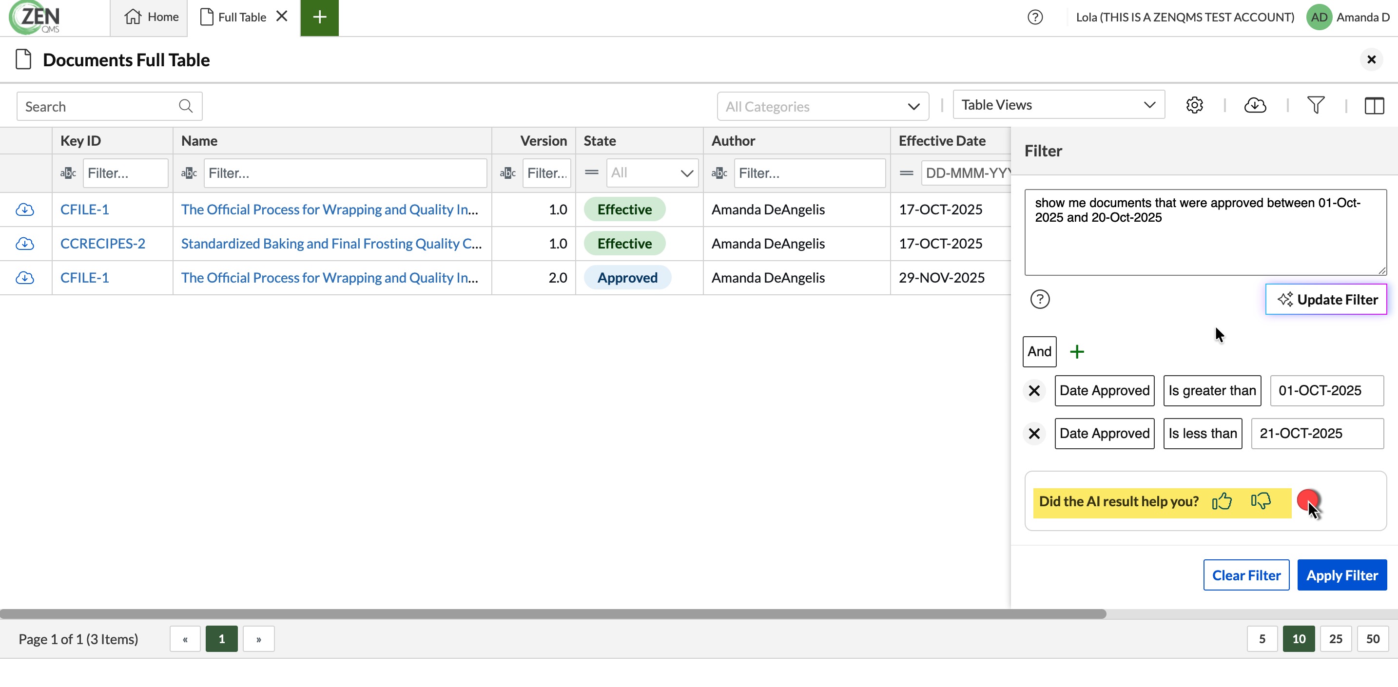Click the AI filter prompt text area
The height and width of the screenshot is (687, 1398).
click(1205, 232)
